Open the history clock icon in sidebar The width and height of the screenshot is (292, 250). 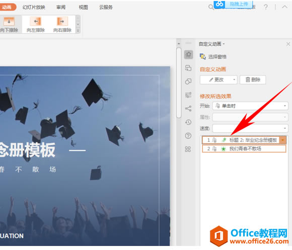[188, 122]
